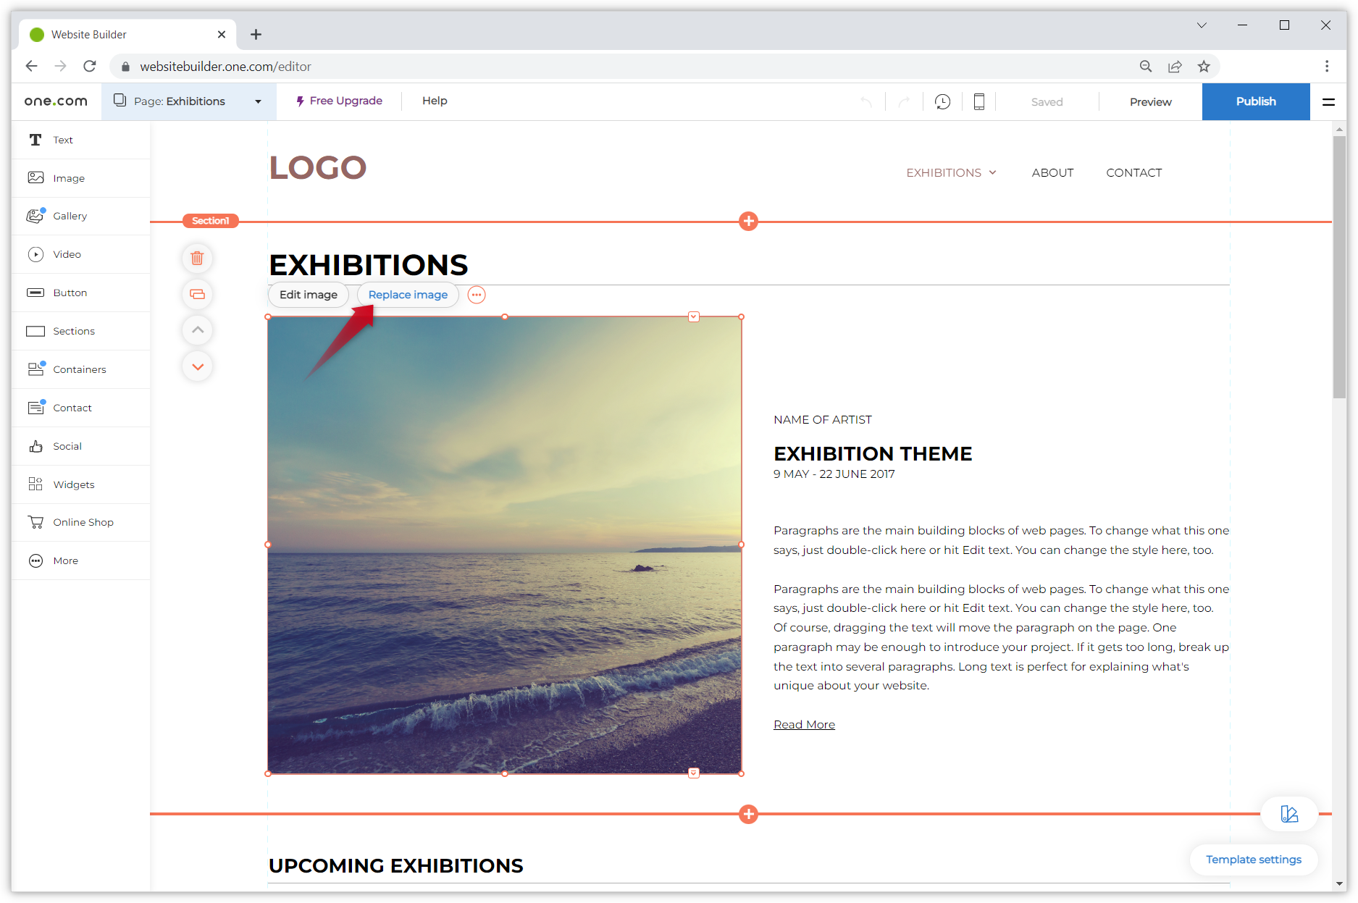Click browser zoom magnifier icon
Screen dimensions: 1358x903
click(1146, 67)
